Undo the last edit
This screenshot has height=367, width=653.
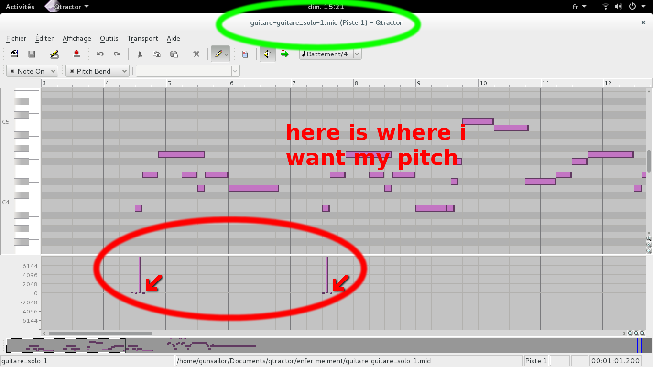100,54
